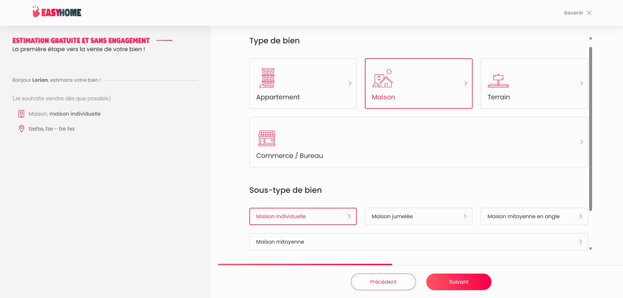Click the chevron in Maison individuelle option
The width and height of the screenshot is (623, 298).
tap(349, 216)
